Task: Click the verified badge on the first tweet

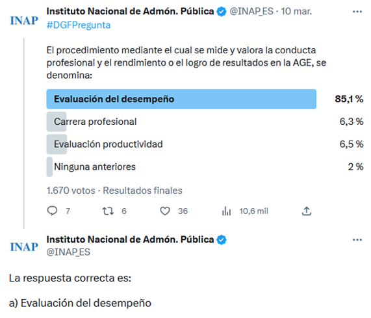Action: pos(222,12)
